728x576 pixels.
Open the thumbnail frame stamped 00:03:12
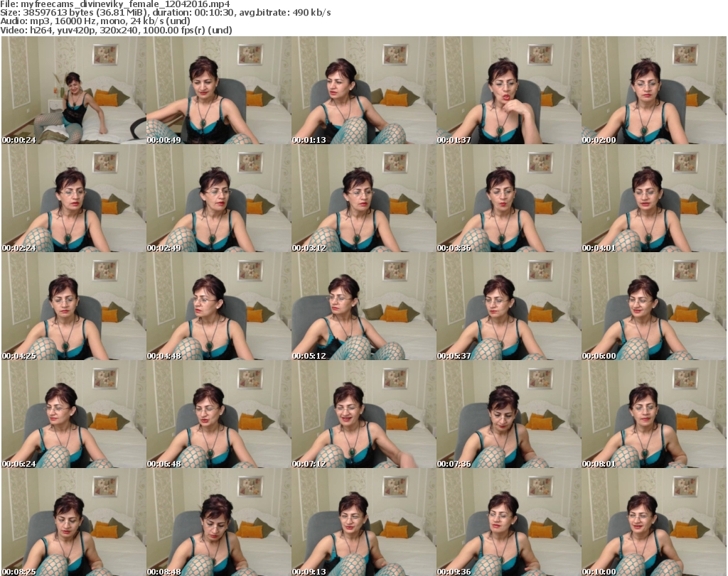pyautogui.click(x=363, y=198)
